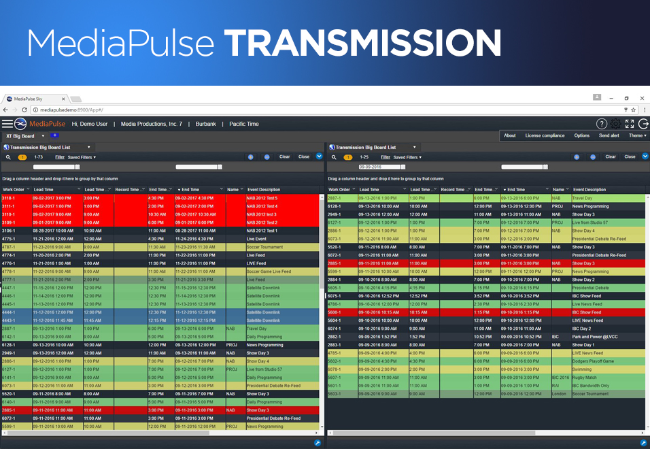Select Dodgers Playoff Game row
This screenshot has width=650, height=449.
[486, 361]
